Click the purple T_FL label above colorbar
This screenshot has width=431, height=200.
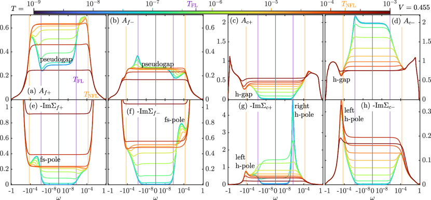coord(193,4)
